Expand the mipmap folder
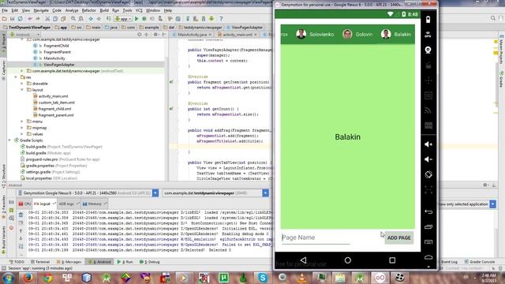The width and height of the screenshot is (505, 284). point(22,128)
